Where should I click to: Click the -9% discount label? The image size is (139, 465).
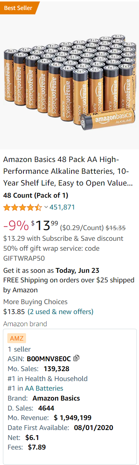(16, 225)
